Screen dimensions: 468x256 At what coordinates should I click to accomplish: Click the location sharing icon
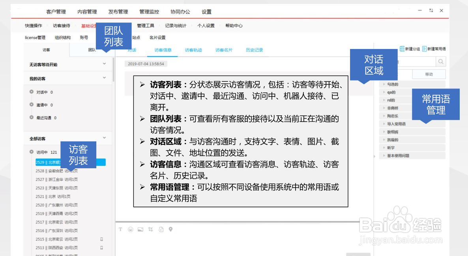click(x=170, y=229)
